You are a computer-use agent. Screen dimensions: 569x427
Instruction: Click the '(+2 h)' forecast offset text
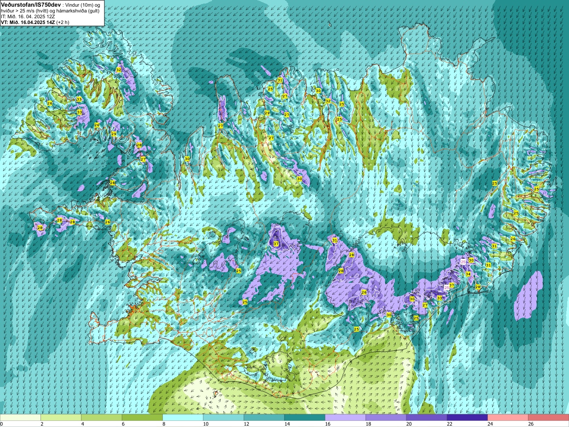coord(63,22)
